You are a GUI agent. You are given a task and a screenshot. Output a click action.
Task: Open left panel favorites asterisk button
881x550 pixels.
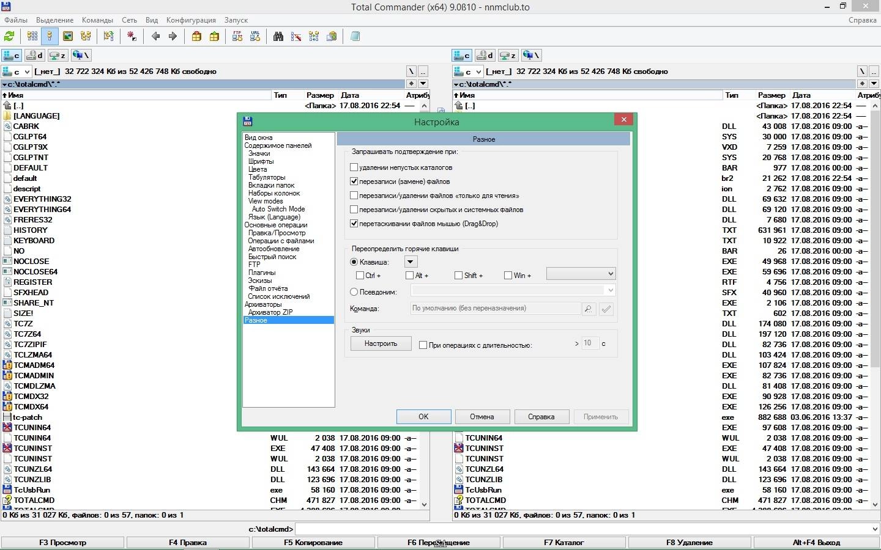coord(411,84)
